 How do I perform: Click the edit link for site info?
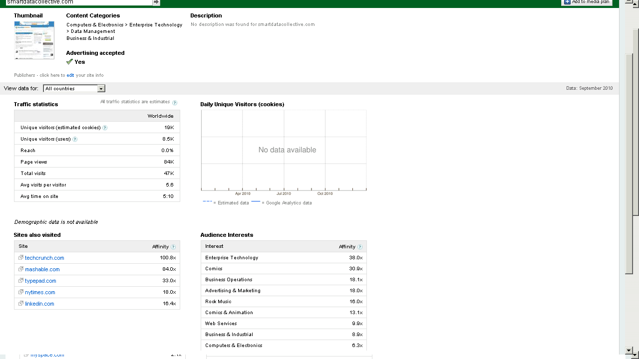coord(70,75)
